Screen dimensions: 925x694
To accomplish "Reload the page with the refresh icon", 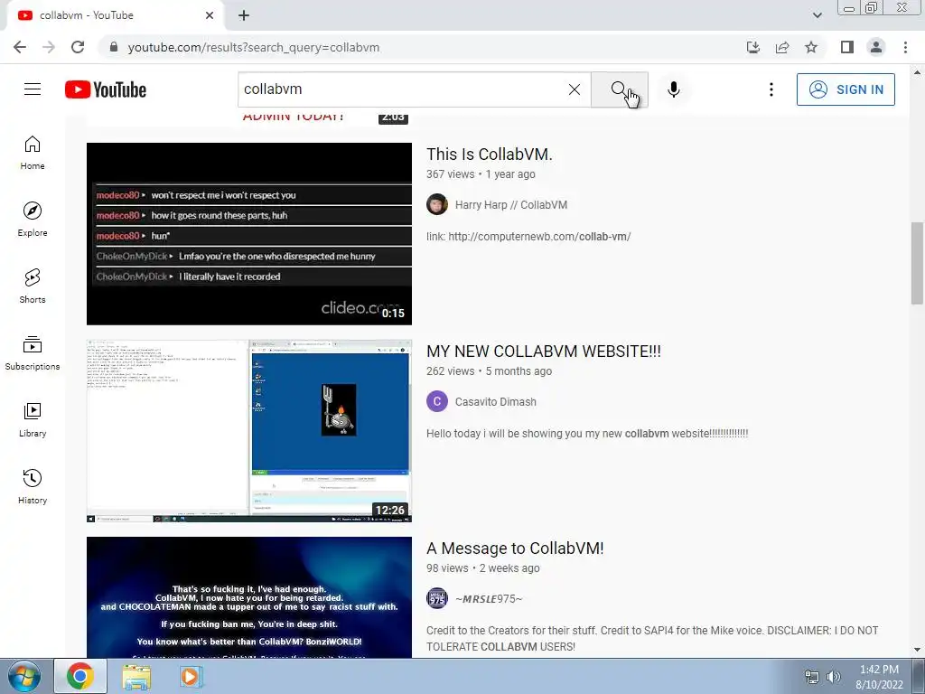I will 78,47.
